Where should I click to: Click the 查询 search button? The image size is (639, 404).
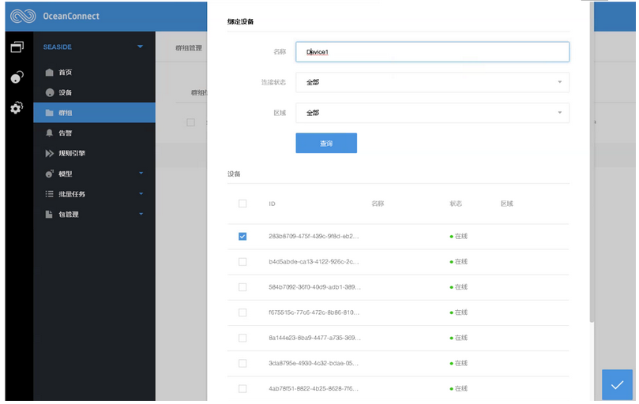326,143
